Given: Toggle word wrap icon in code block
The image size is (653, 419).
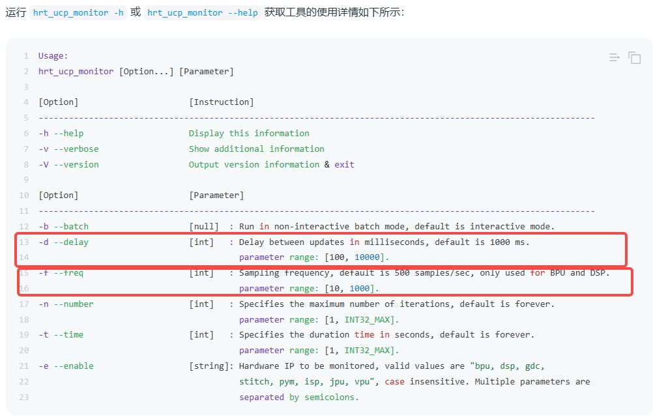Looking at the screenshot, I should 614,58.
